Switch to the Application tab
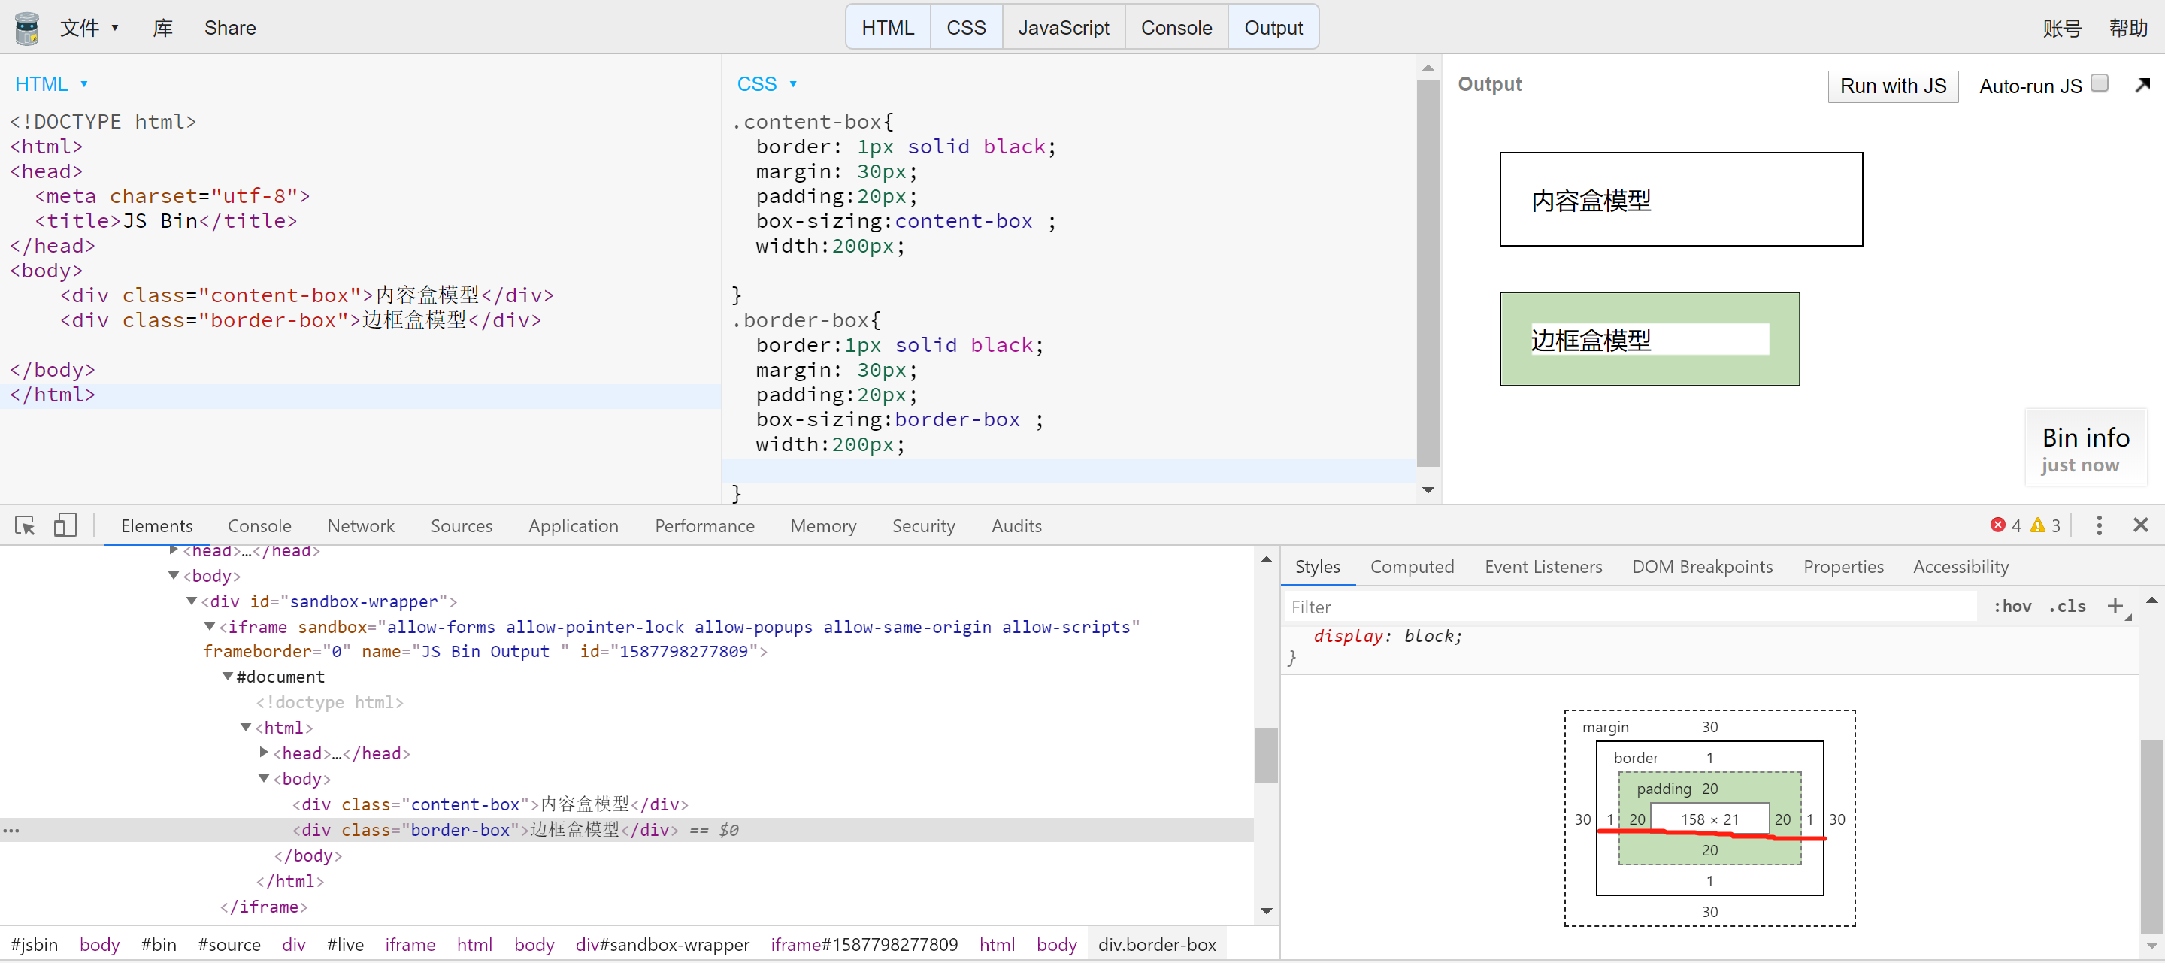The width and height of the screenshot is (2165, 963). tap(573, 525)
